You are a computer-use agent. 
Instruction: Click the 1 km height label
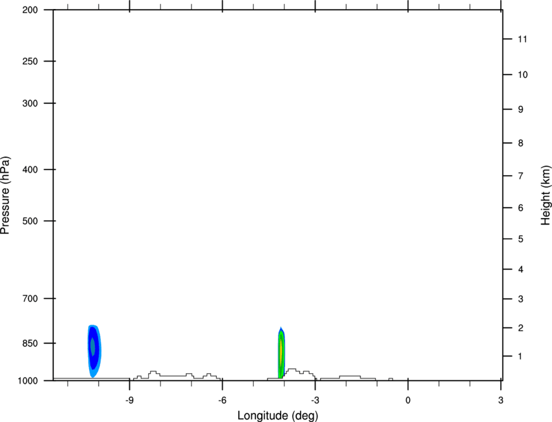click(x=520, y=356)
